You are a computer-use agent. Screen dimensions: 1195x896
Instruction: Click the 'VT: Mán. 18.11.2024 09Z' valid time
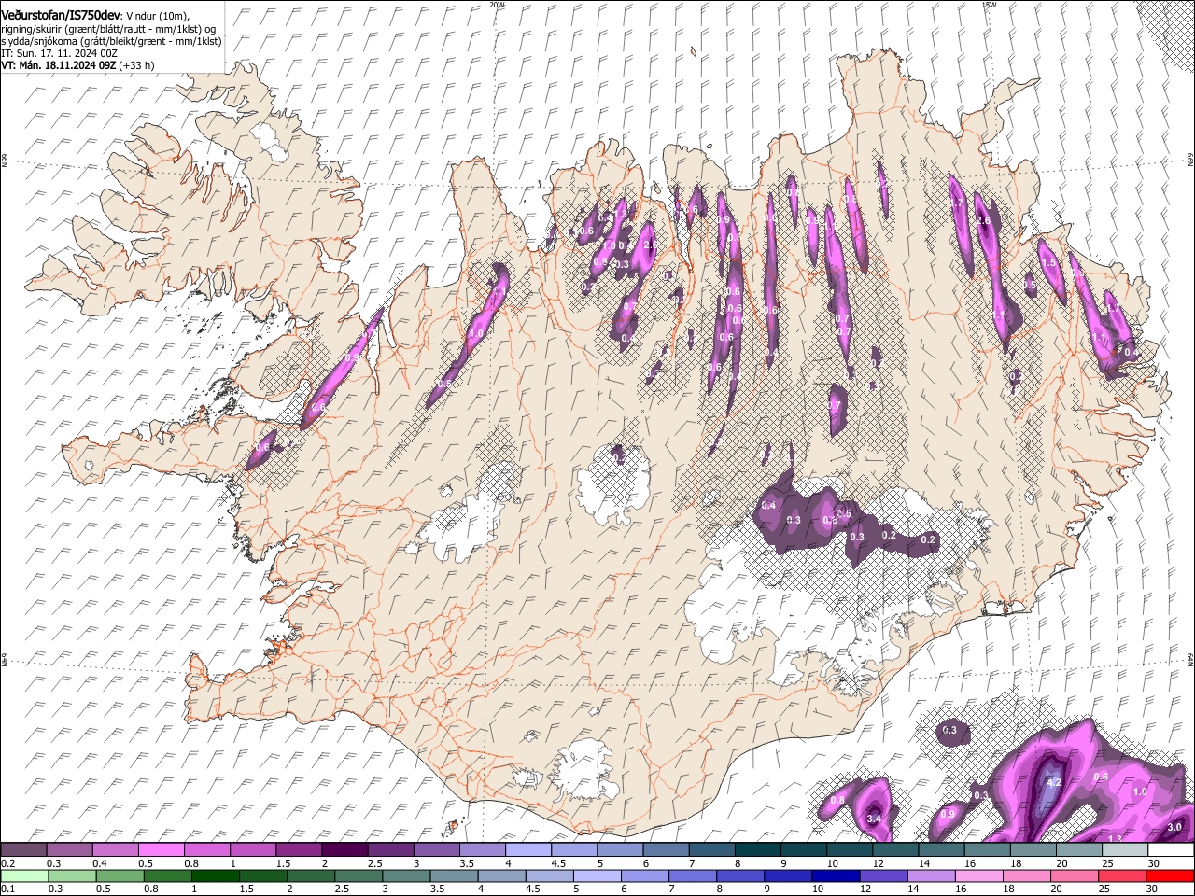click(58, 66)
